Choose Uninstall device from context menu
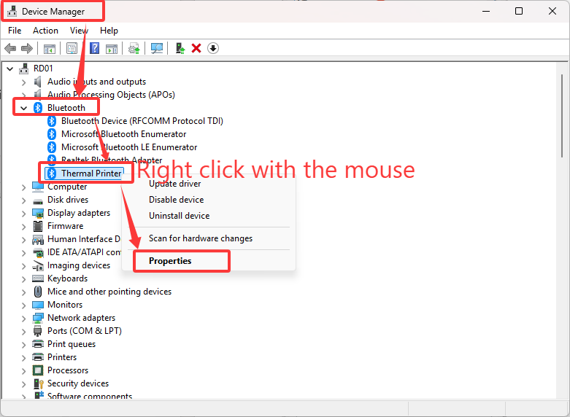Viewport: 570px width, 417px height. coord(179,216)
